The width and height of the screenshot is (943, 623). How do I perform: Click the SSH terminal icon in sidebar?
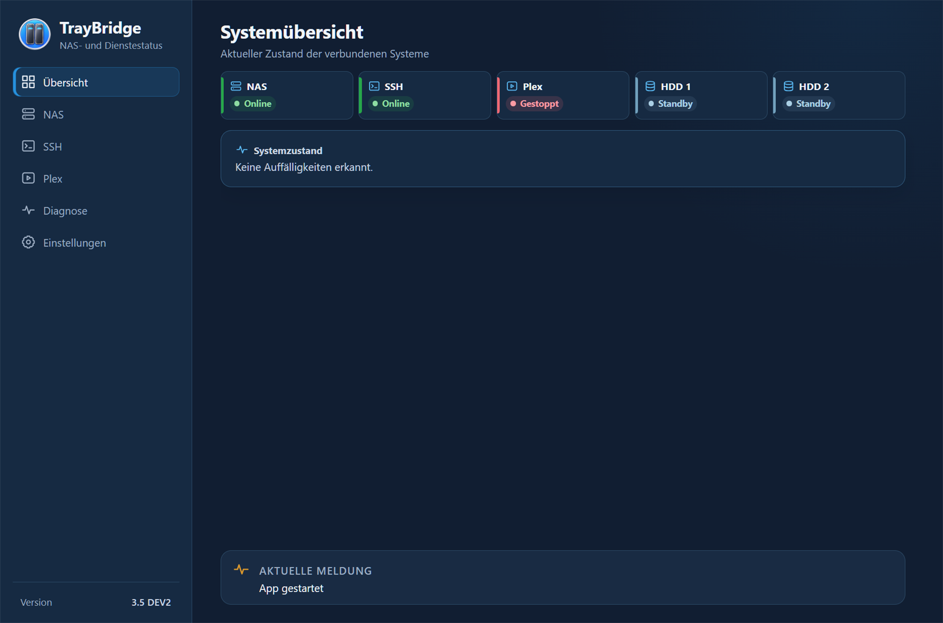tap(29, 146)
